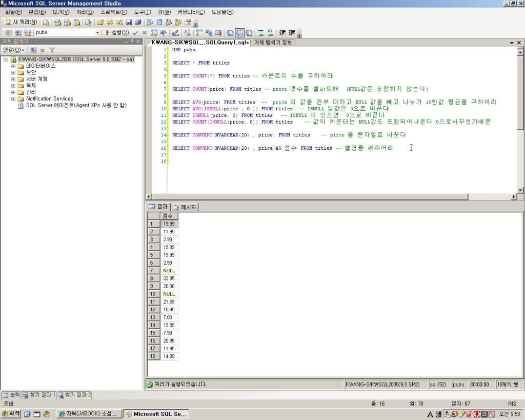Select the 점수 column header
Image resolution: width=525 pixels, height=420 pixels.
click(169, 216)
